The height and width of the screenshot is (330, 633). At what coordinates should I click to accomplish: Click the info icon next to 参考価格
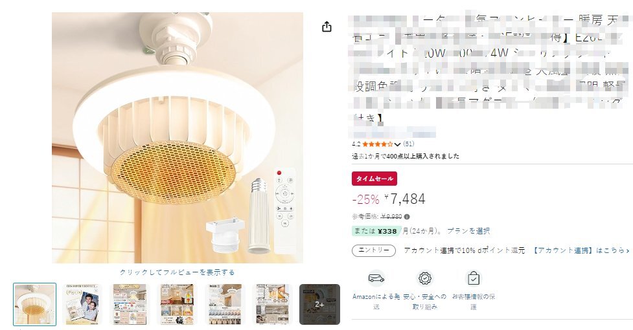pos(407,217)
